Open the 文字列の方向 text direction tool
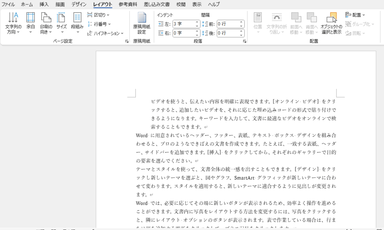The image size is (384, 230). (x=13, y=23)
